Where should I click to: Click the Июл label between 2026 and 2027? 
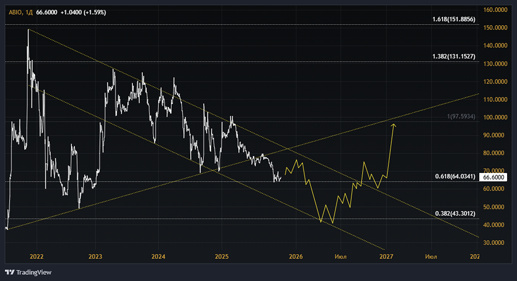[340, 257]
